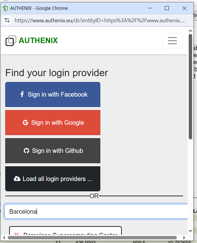Click the scroll left arrow
This screenshot has height=243, width=197.
pyautogui.click(x=4, y=237)
